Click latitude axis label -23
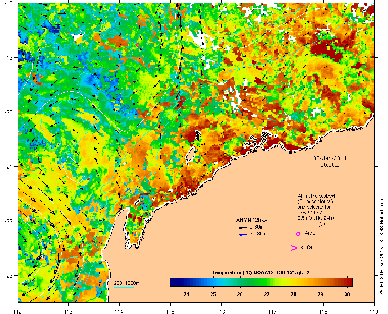This screenshot has height=314, width=388. 9,275
